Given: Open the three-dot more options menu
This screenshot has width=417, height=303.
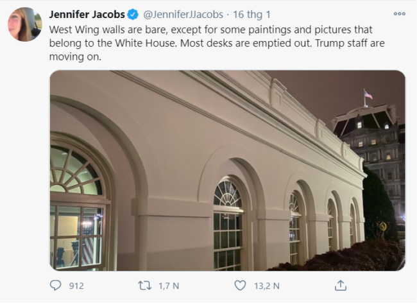Looking at the screenshot, I should pos(400,14).
